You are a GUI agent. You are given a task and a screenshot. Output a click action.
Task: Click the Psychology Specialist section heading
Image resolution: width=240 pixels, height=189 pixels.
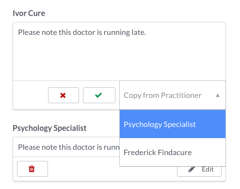click(49, 128)
